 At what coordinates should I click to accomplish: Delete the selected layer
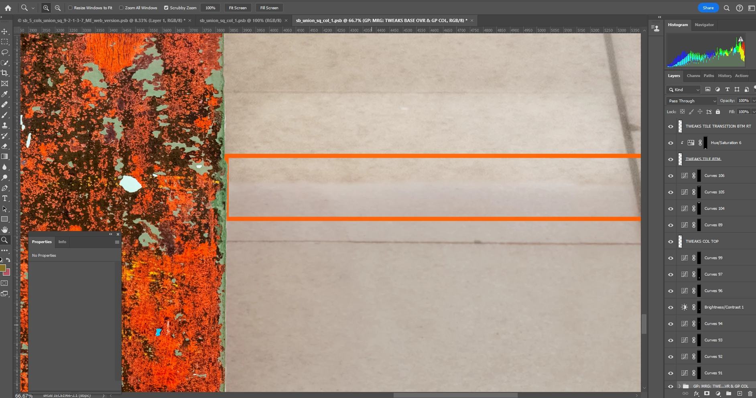pos(750,394)
